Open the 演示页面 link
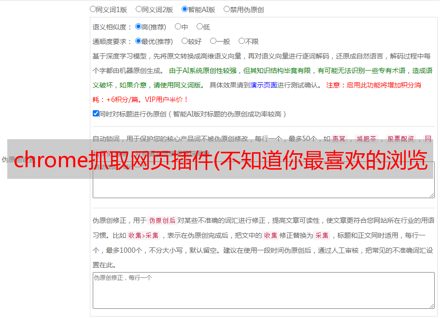This screenshot has height=318, width=440. (x=264, y=85)
